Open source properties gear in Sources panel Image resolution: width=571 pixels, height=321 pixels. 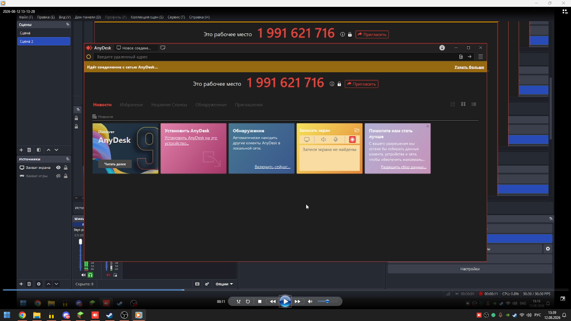[x=39, y=284]
